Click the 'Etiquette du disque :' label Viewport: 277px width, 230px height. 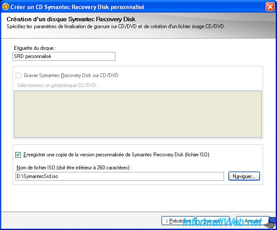point(35,48)
